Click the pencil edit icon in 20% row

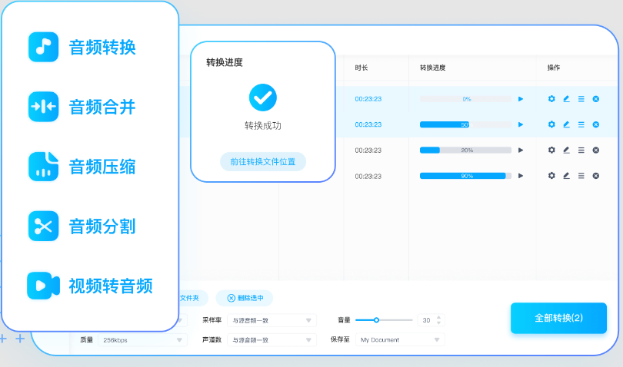point(566,150)
